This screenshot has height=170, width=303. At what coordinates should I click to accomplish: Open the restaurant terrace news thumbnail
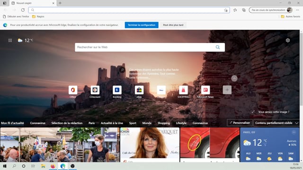coord(60,144)
